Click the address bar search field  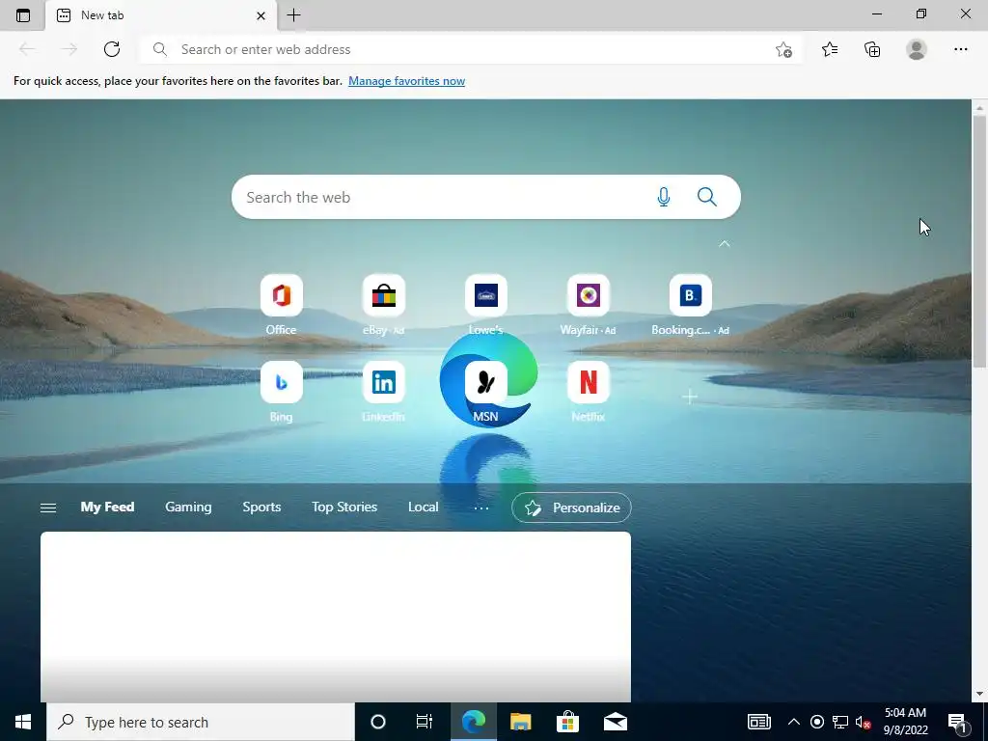click(x=470, y=49)
